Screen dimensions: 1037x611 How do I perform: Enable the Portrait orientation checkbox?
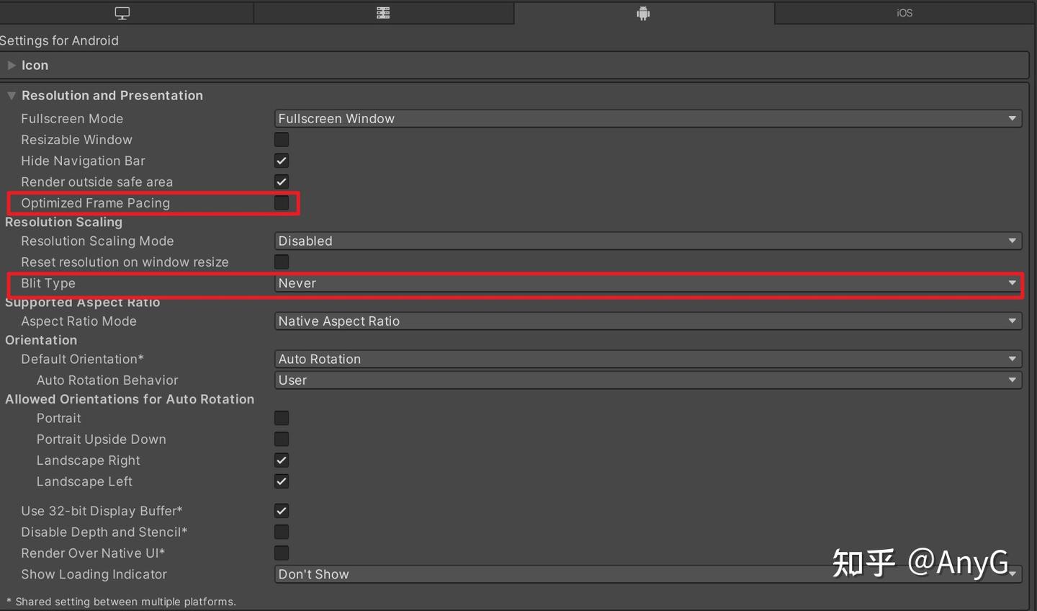click(x=282, y=418)
